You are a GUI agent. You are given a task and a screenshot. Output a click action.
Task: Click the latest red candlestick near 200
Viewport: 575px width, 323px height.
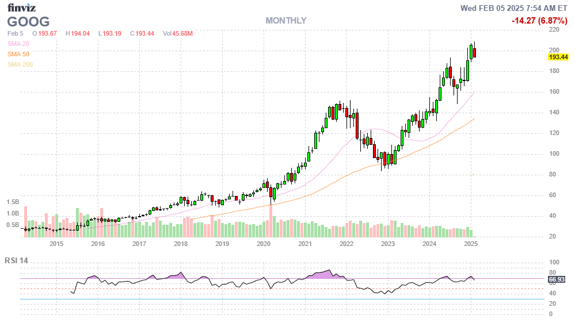click(474, 53)
